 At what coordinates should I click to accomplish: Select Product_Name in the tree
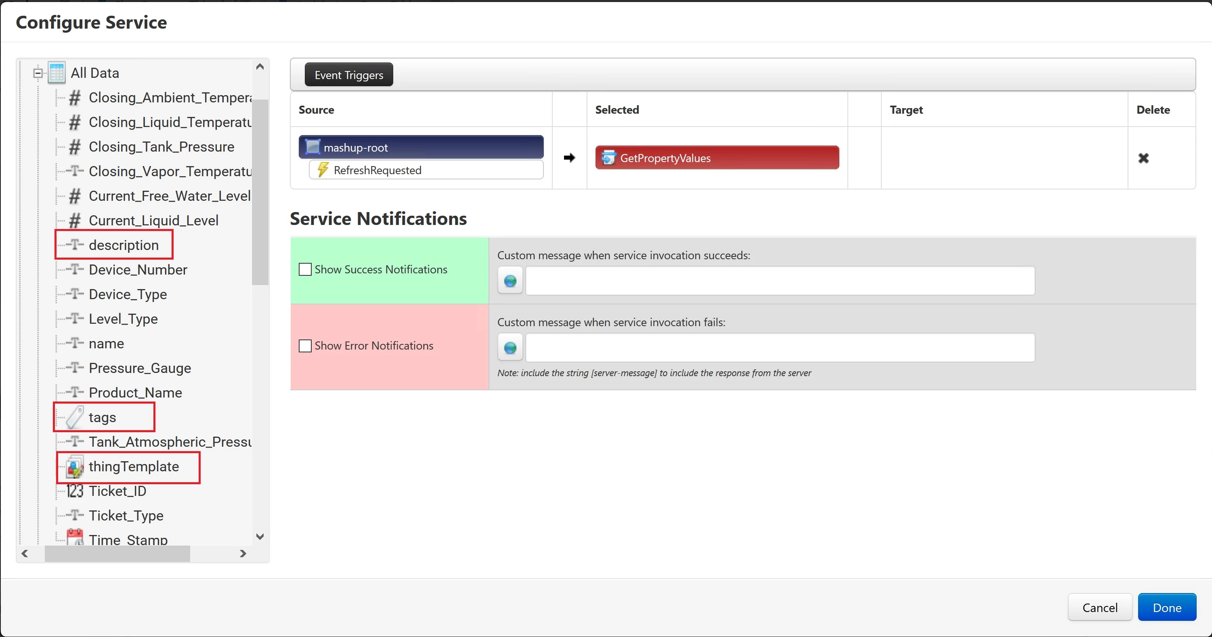click(x=135, y=392)
